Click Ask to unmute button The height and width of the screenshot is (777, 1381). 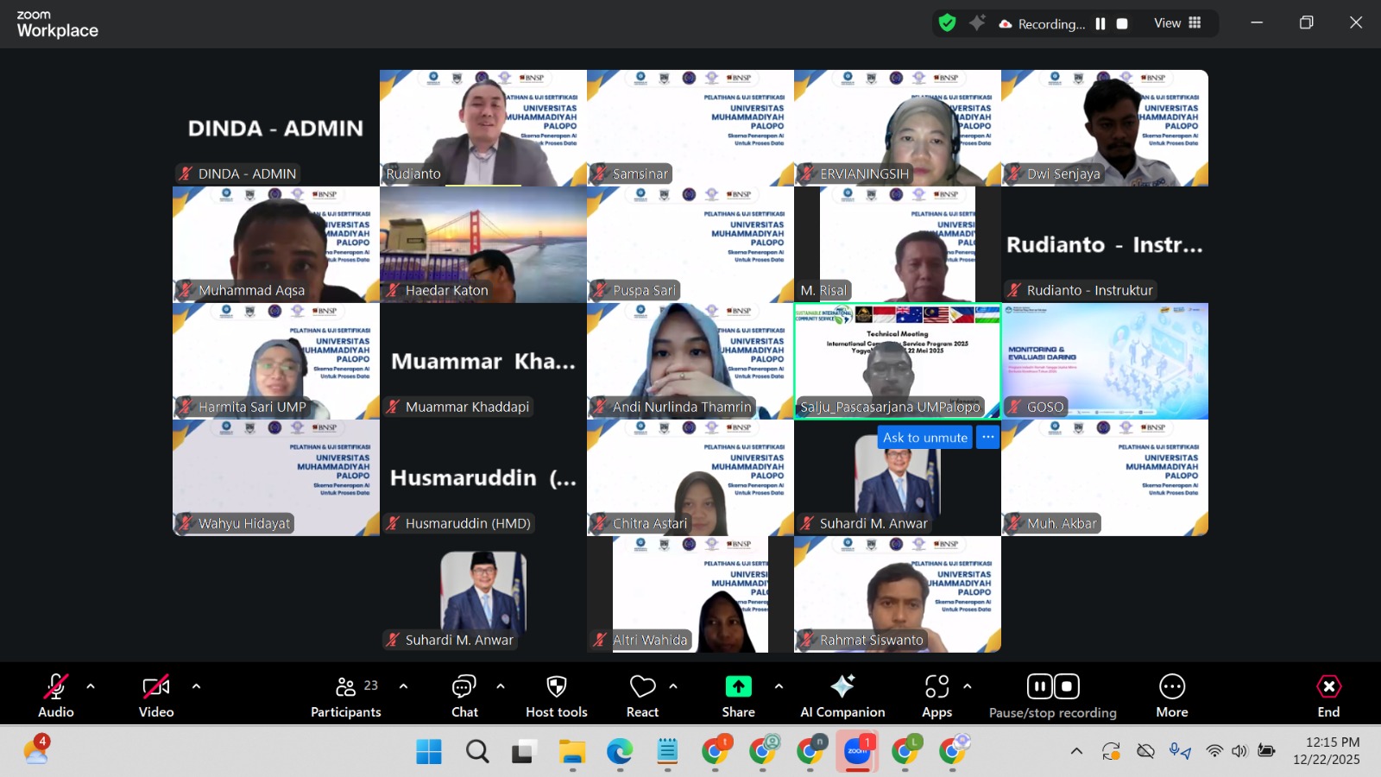click(924, 438)
